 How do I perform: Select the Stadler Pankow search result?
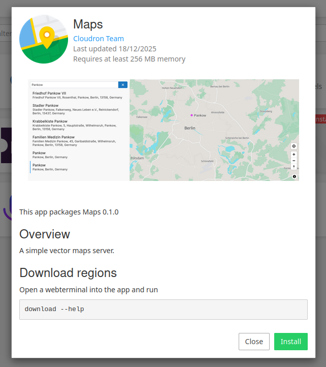pyautogui.click(x=77, y=110)
